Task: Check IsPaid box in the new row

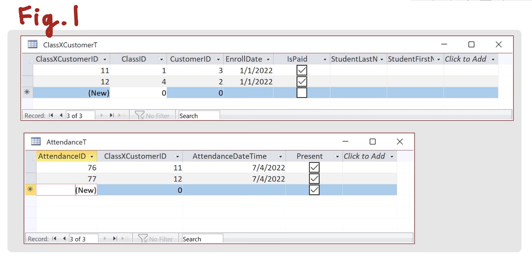Action: point(302,93)
